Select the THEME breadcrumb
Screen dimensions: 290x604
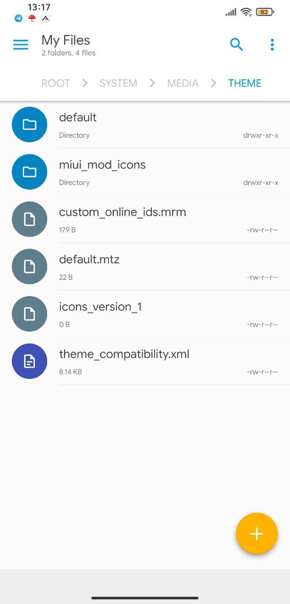[245, 83]
